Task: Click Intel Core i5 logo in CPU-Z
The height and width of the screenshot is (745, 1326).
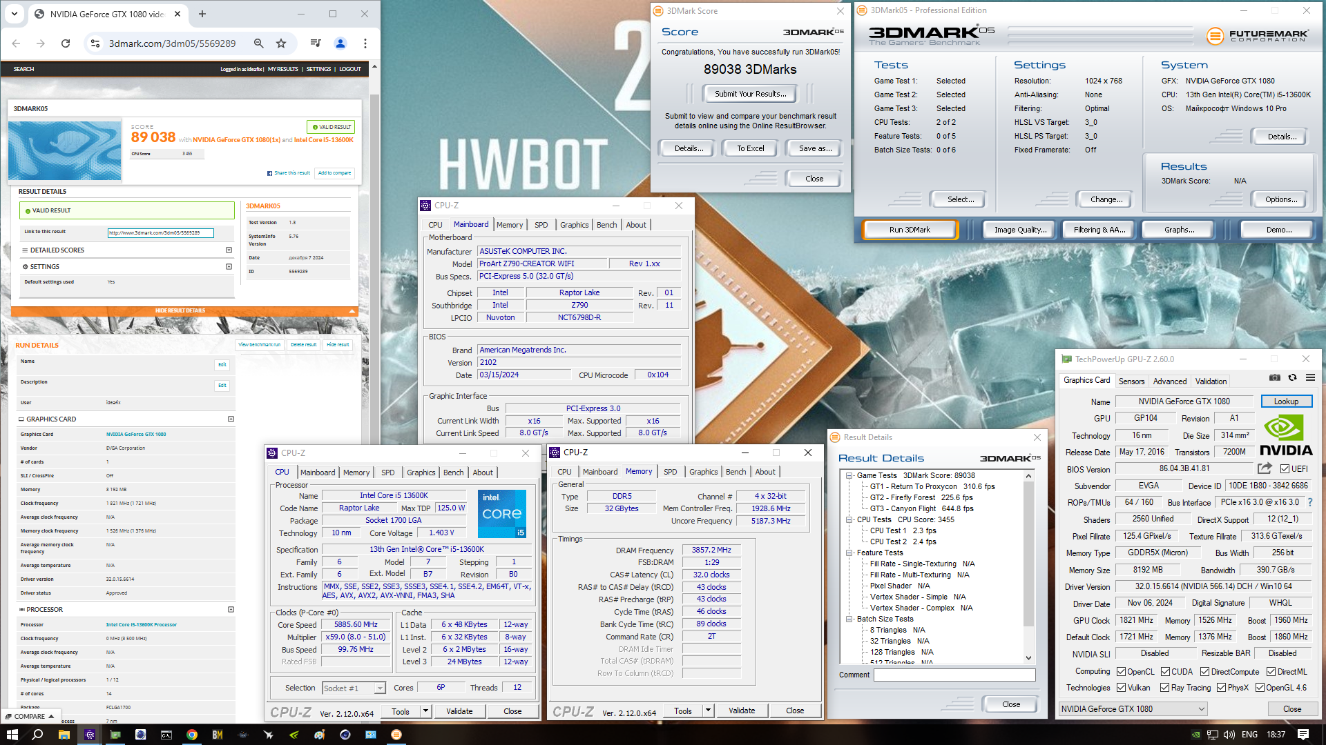Action: click(x=502, y=514)
